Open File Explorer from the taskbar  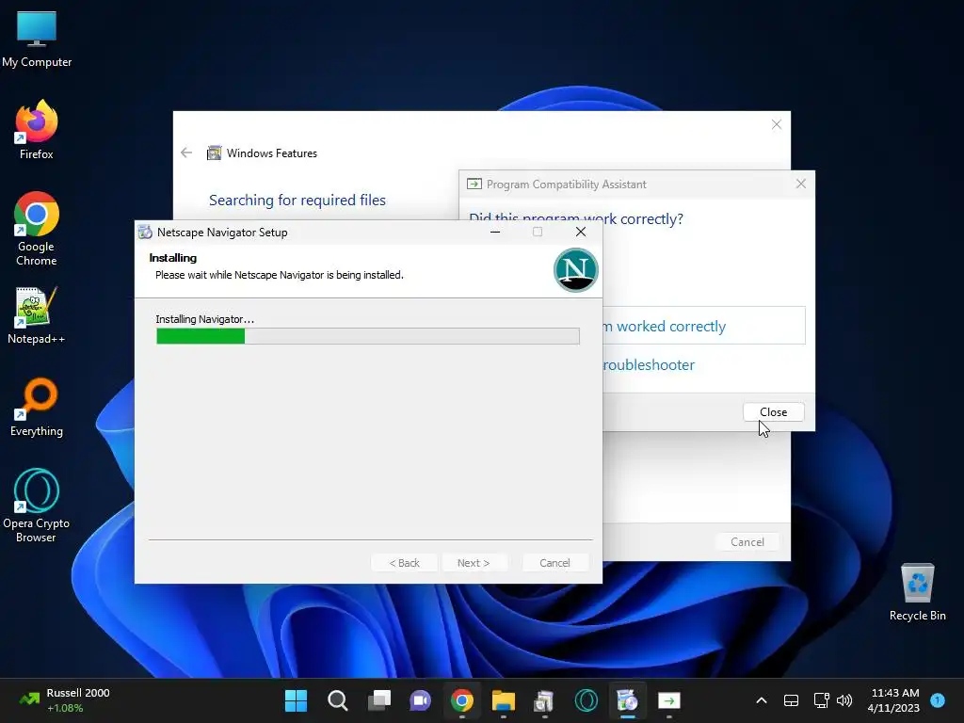coord(504,700)
